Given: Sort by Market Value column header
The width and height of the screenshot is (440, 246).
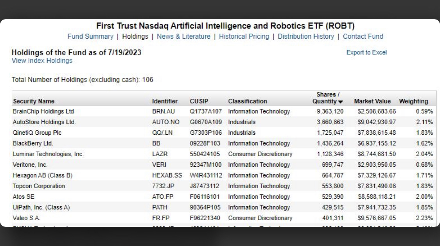Looking at the screenshot, I should click(372, 102).
